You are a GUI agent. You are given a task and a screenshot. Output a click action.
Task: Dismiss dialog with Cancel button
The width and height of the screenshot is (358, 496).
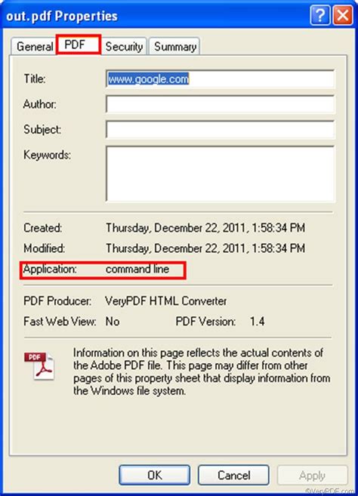[x=233, y=475]
